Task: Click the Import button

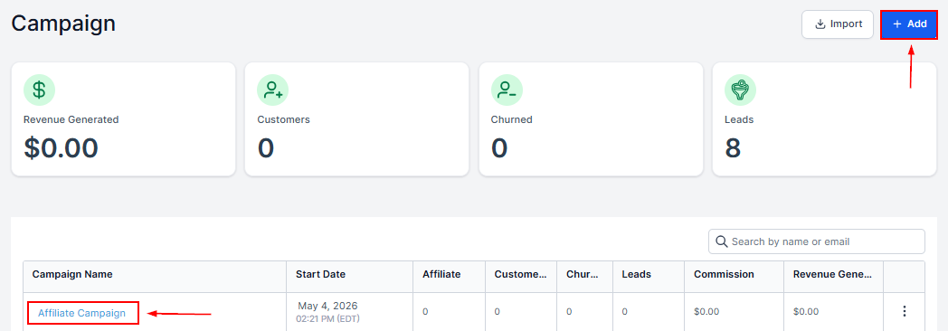Action: click(838, 24)
